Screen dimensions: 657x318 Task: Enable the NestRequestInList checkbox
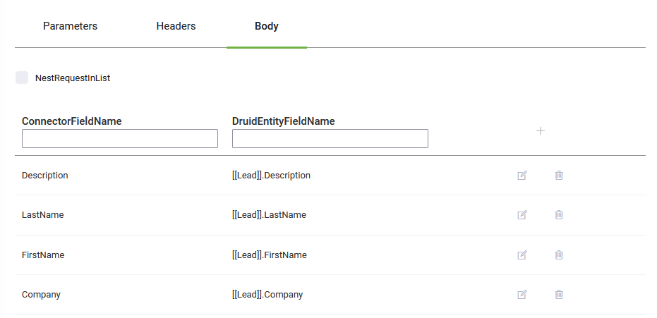pos(22,78)
